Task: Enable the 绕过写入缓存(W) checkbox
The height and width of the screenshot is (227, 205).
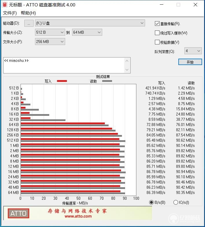Action: [157, 33]
